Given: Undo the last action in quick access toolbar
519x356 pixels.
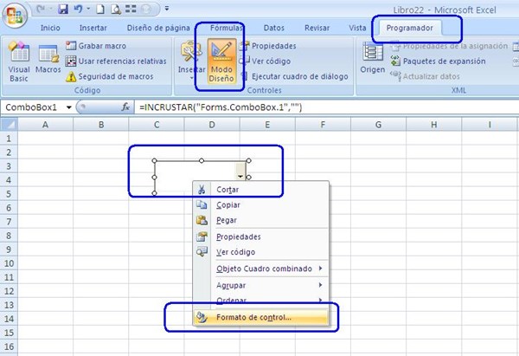Looking at the screenshot, I should tap(78, 9).
